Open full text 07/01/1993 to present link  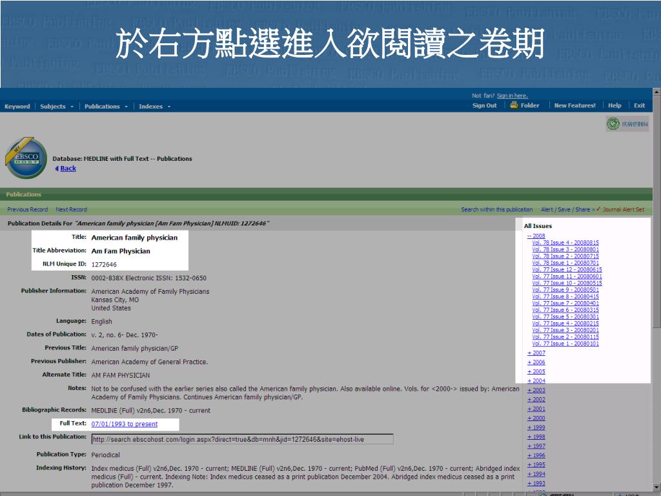125,424
